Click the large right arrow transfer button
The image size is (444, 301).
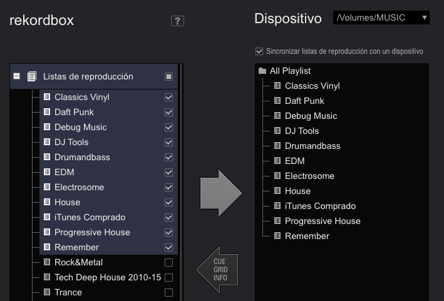(220, 194)
